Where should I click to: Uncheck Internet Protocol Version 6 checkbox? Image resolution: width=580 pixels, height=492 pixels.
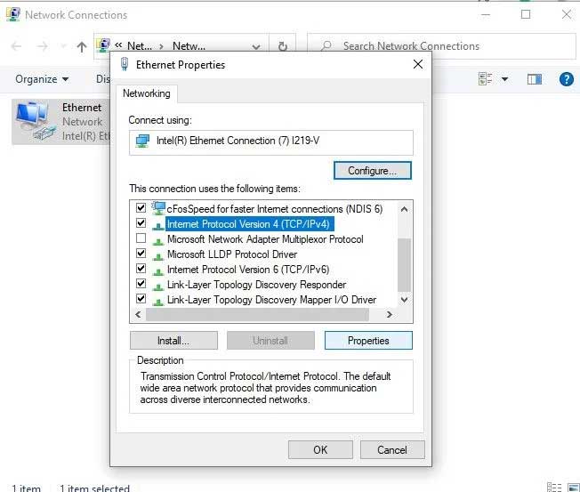[141, 268]
